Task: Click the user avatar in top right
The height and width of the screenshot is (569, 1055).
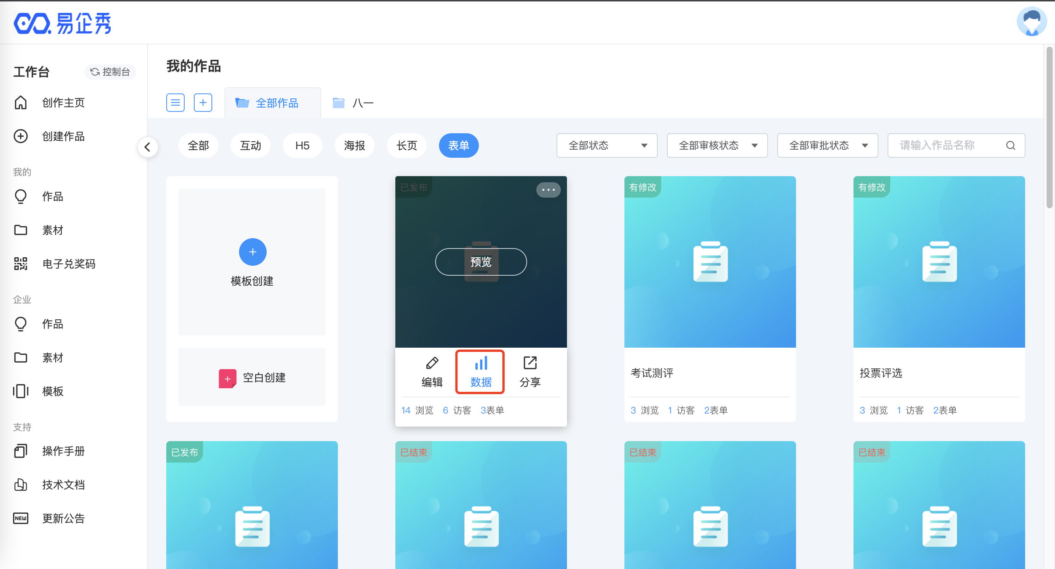Action: click(x=1031, y=21)
